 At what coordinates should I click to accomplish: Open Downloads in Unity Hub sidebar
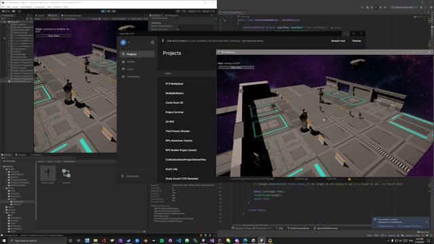[x=130, y=176]
